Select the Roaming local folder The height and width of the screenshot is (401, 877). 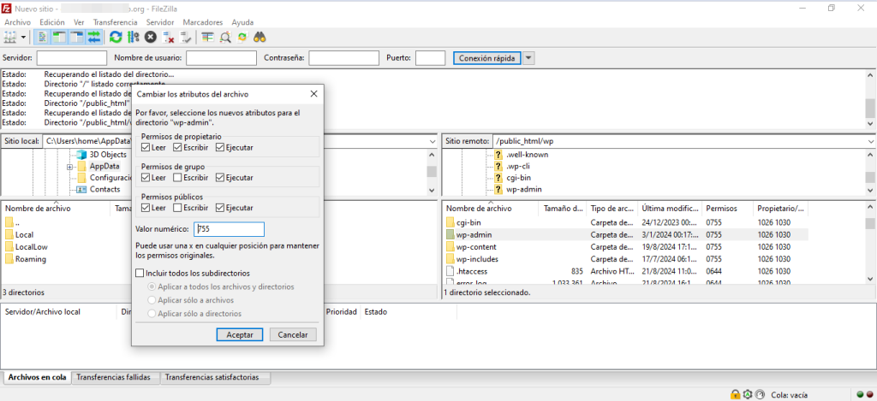tap(31, 259)
